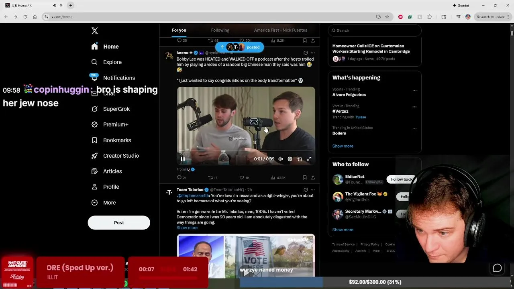Open Bookmarks from the sidebar
The height and width of the screenshot is (289, 514).
[111, 140]
